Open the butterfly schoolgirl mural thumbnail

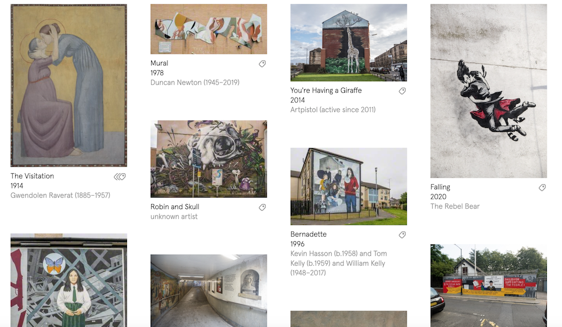coord(69,280)
